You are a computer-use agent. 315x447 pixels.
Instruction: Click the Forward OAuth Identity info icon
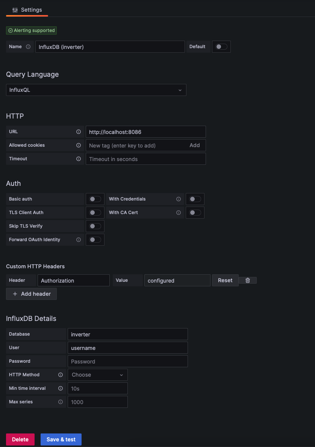click(79, 240)
